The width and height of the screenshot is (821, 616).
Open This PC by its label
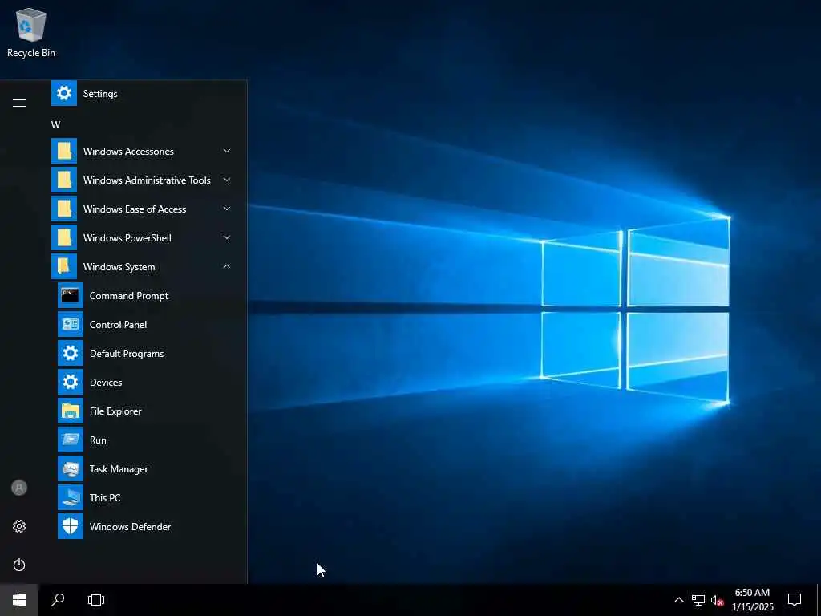(x=105, y=497)
